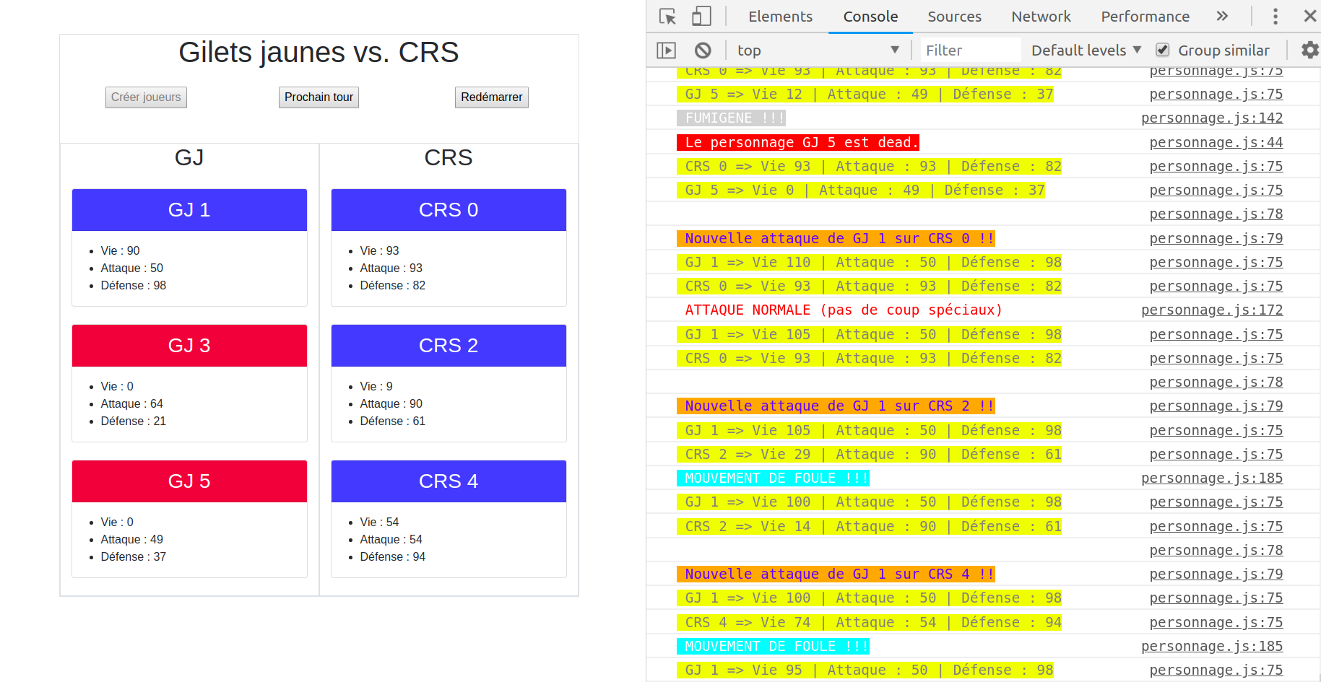Follow the personnage.js:172 source link
The image size is (1321, 682).
coord(1212,310)
